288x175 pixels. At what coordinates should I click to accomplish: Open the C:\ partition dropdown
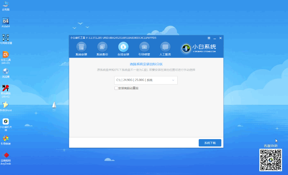pyautogui.click(x=146, y=80)
